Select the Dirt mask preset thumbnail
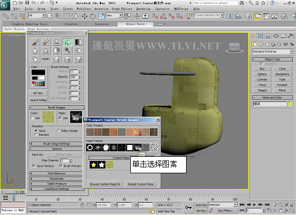Screen dimensions: 296x215 138,148
